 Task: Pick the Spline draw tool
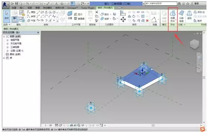tap(38, 20)
